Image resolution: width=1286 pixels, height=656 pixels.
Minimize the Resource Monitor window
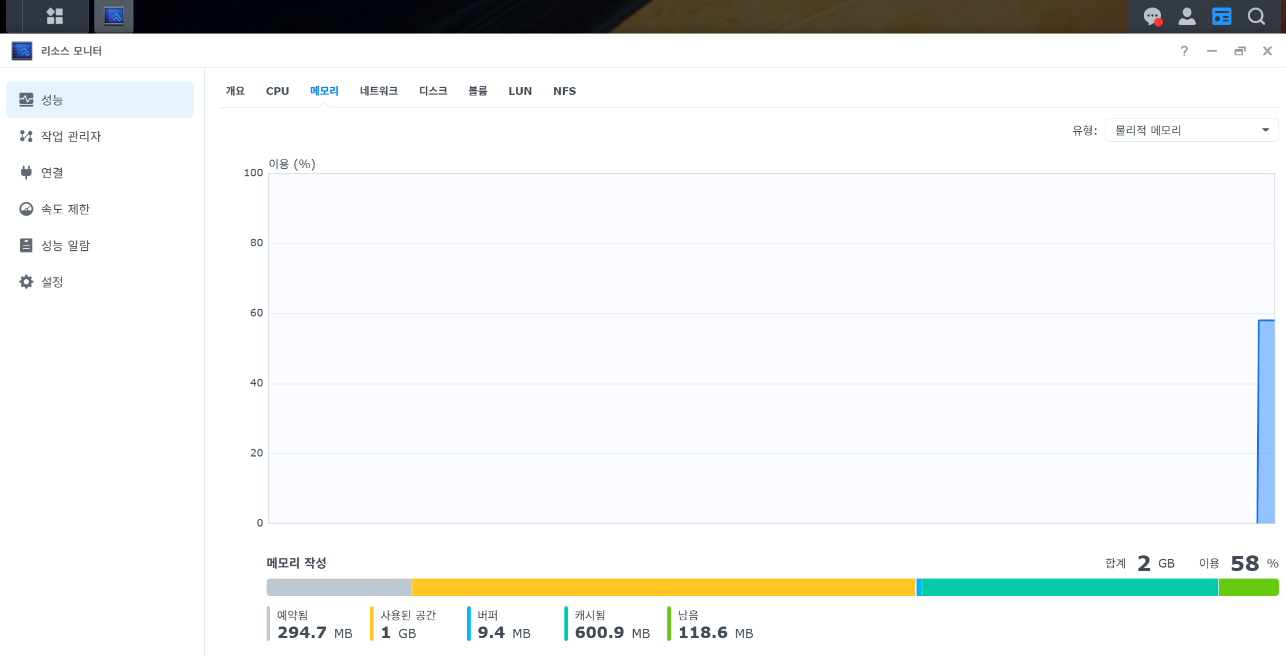(1212, 51)
